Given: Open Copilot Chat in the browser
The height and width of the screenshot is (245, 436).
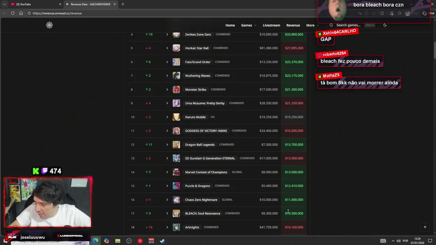Looking at the screenshot, I should click(428, 13).
